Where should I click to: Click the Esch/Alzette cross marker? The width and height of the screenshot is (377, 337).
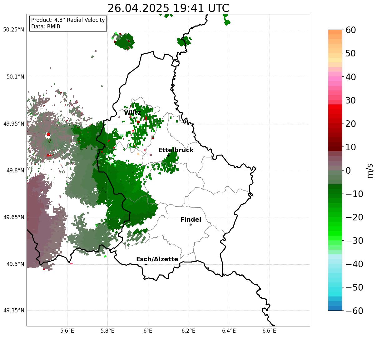(x=146, y=264)
